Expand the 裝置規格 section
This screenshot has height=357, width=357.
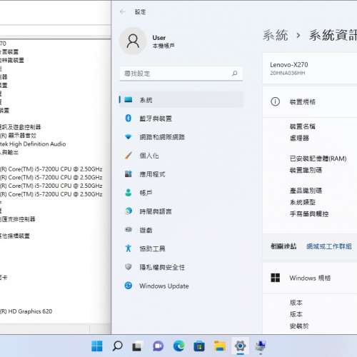pos(310,102)
